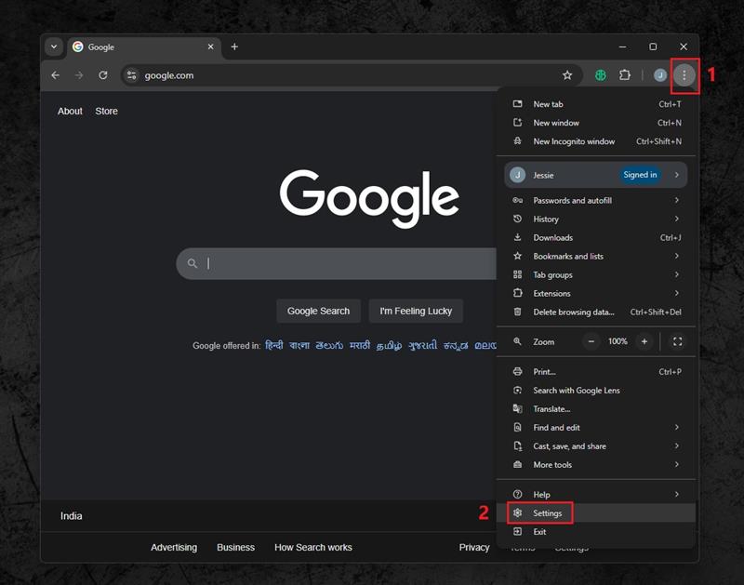Click the green extension icon in toolbar
This screenshot has width=744, height=585.
[x=601, y=75]
